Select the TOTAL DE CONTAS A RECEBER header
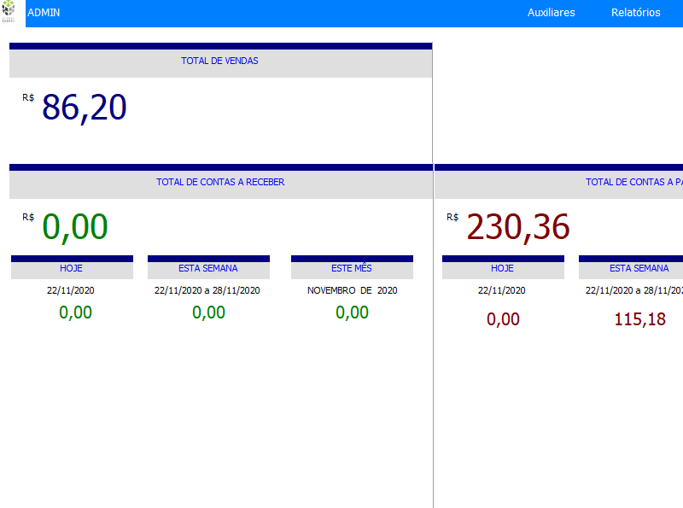Viewport: 683px width, 508px height. coord(220,183)
